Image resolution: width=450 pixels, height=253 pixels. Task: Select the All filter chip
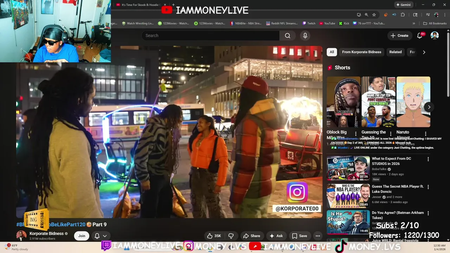tap(332, 52)
